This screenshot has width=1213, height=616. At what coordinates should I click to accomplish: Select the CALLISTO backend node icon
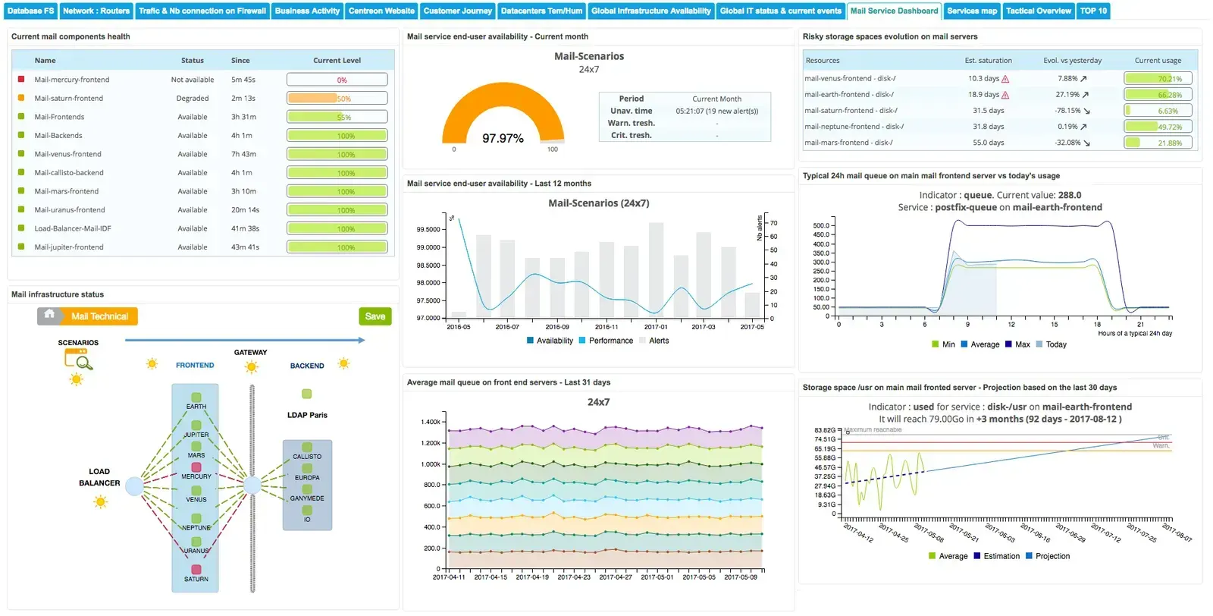tap(307, 448)
